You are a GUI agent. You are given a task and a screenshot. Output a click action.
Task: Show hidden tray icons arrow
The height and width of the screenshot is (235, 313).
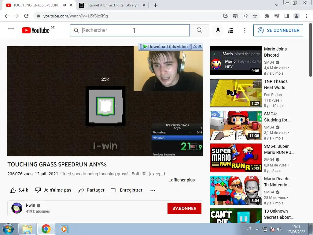pos(257,229)
